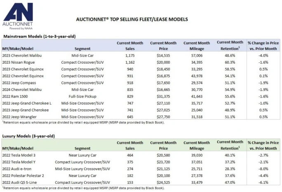Image resolution: width=282 pixels, height=192 pixels.
Task: Click the Jeep Wrangler price '$27,750'
Action: 163,117
